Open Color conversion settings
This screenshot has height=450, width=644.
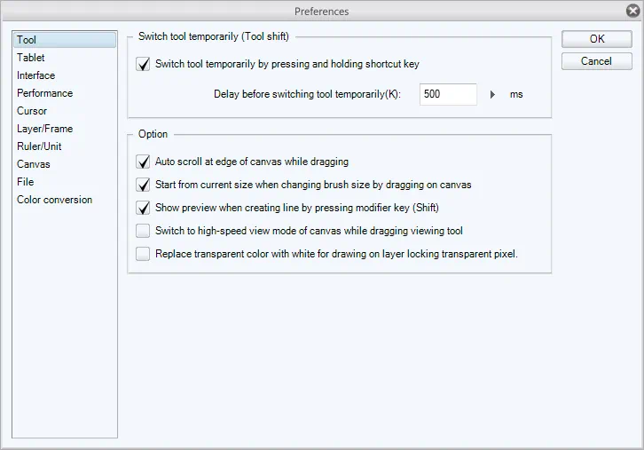[54, 200]
